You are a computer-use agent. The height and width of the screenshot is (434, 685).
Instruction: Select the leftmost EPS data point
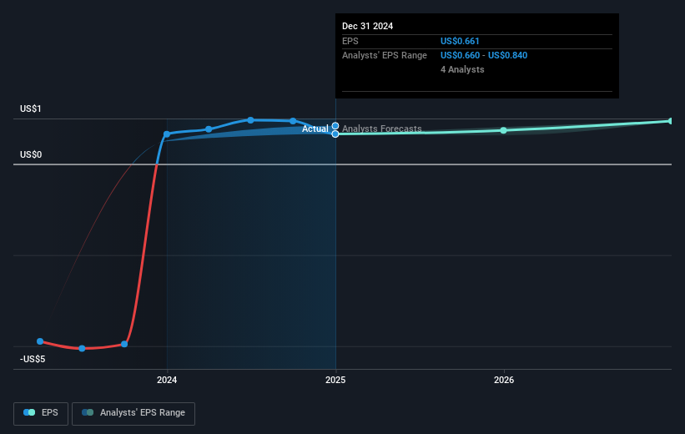[x=40, y=341]
